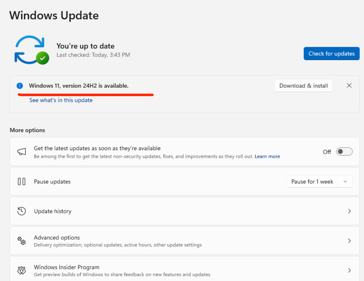This screenshot has height=281, width=364.
Task: Dismiss the Windows 11 24H2 notification
Action: 349,86
